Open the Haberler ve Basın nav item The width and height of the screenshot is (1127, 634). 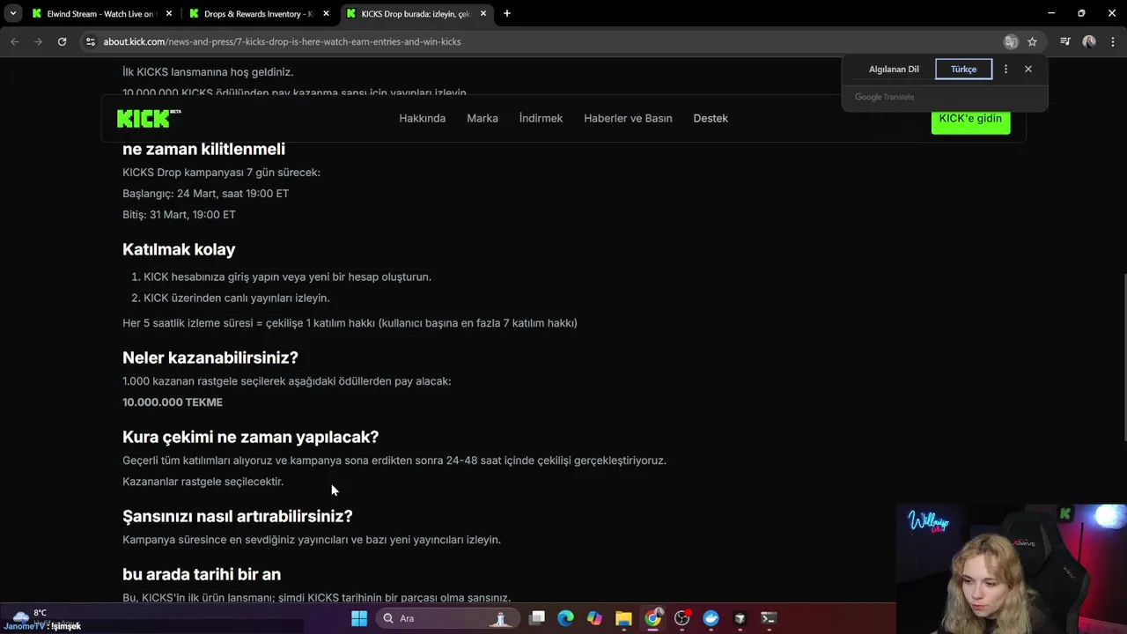(x=628, y=118)
